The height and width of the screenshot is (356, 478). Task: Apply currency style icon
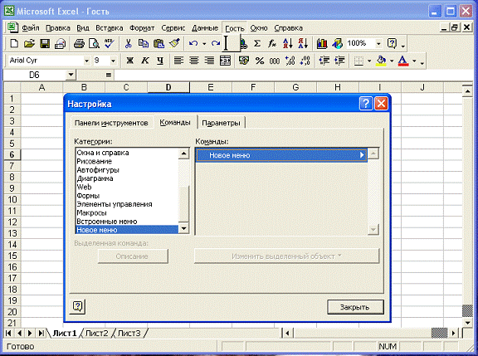pos(244,61)
